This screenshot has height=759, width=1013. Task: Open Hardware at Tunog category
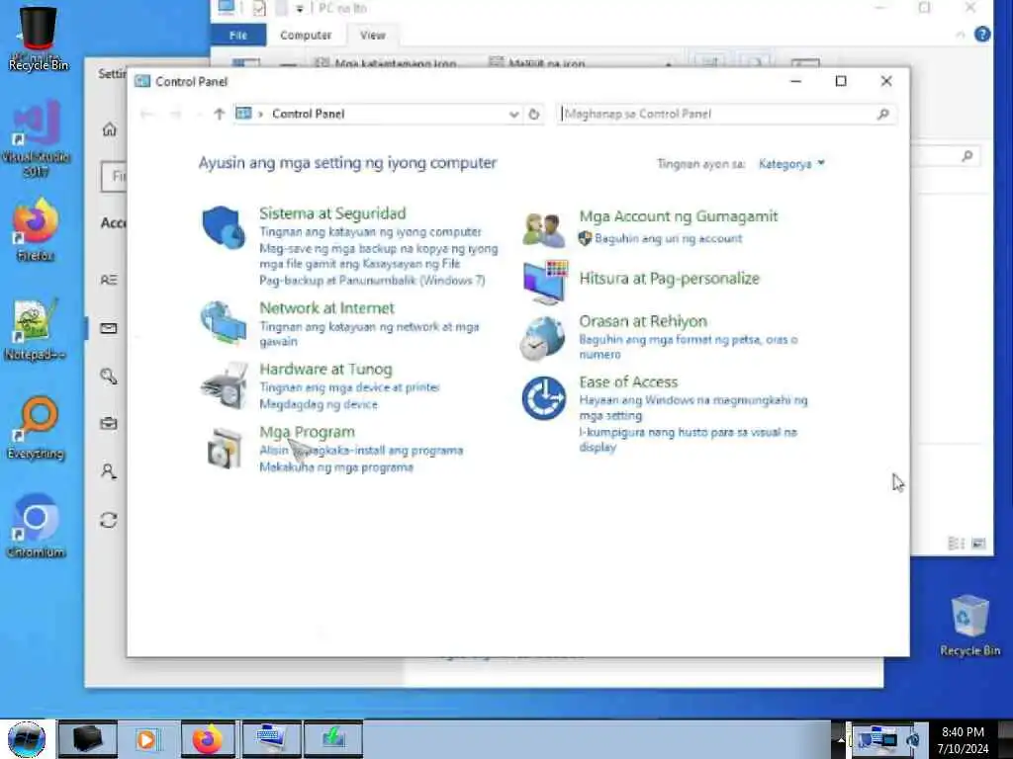click(325, 370)
